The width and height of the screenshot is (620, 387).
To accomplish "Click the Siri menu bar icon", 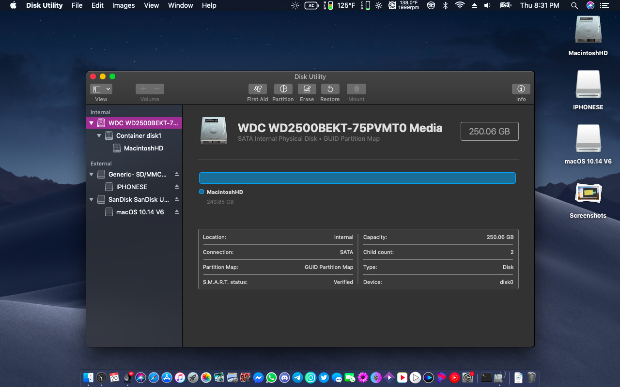I will 590,5.
